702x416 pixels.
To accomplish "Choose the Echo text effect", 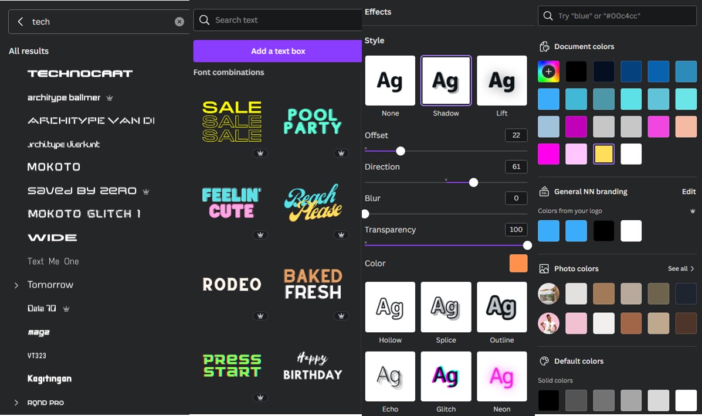I will coord(390,376).
